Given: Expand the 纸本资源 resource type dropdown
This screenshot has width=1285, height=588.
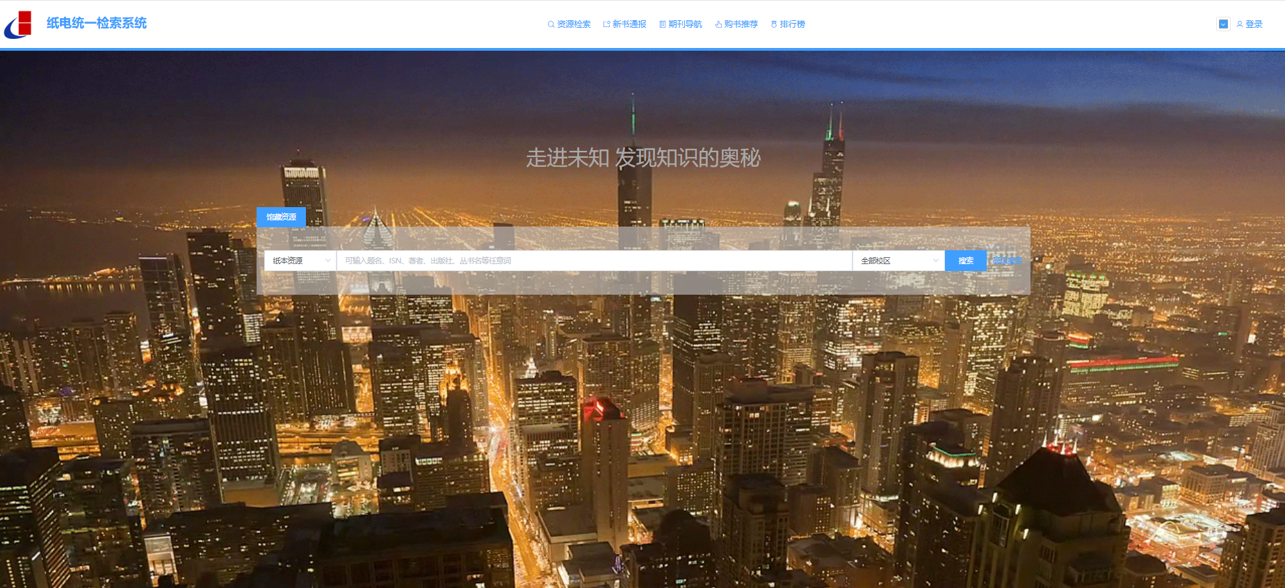Looking at the screenshot, I should coord(300,261).
